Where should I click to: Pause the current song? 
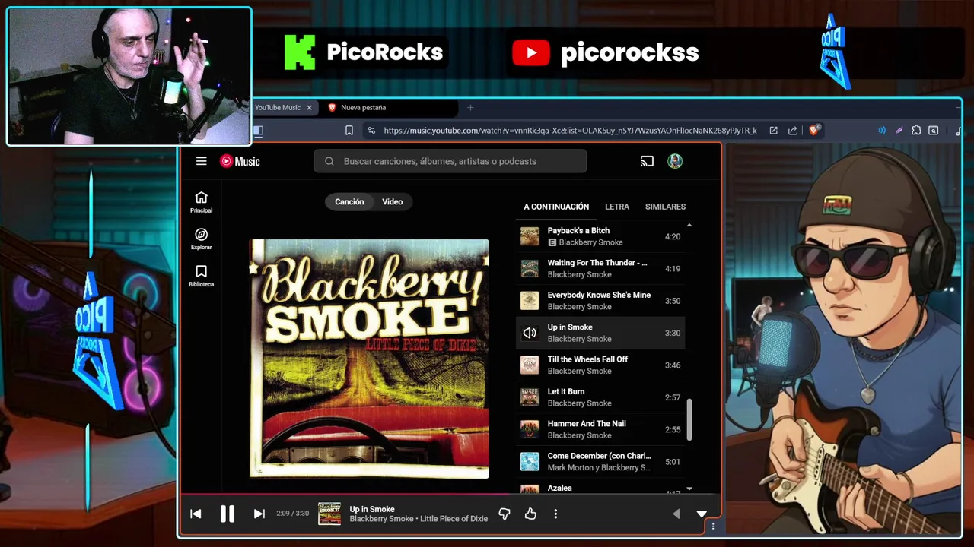coord(227,514)
